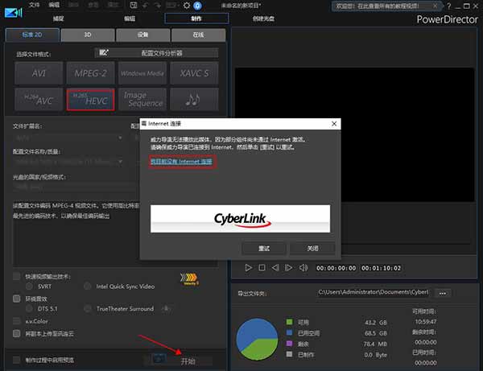Choose the H.265 HEVC format
Viewport: 483px width, 371px height.
pos(90,99)
